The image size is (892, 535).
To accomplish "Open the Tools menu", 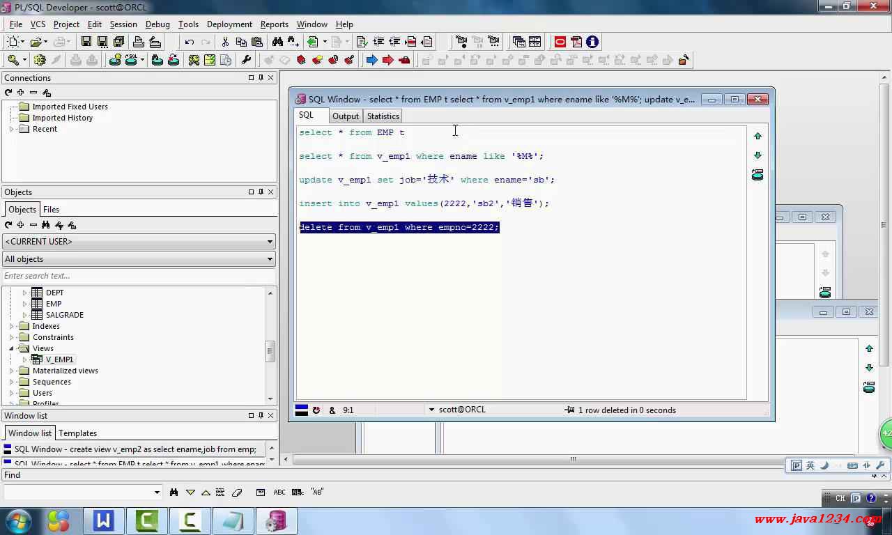I will 188,24.
